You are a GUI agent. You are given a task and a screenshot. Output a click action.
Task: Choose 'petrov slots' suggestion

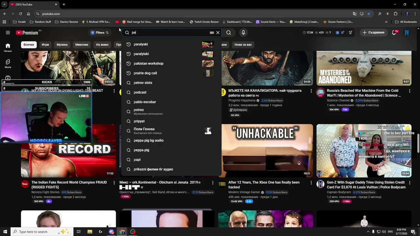tap(172, 83)
